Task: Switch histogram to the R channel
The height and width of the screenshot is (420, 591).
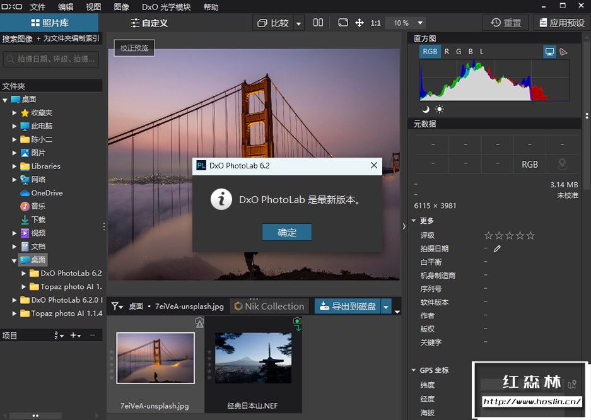Action: tap(447, 52)
